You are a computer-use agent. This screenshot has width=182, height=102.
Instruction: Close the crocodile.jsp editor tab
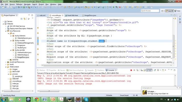(x=63, y=15)
